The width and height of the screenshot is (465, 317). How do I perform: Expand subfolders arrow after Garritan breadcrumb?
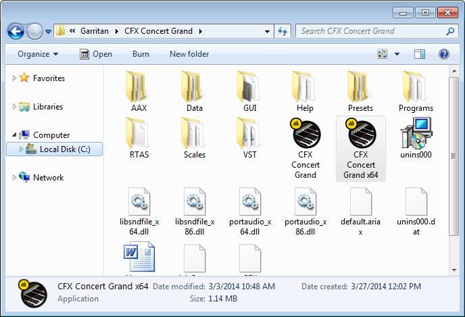pos(116,31)
